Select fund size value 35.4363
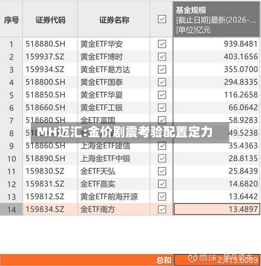The image size is (261, 266). click(x=243, y=146)
